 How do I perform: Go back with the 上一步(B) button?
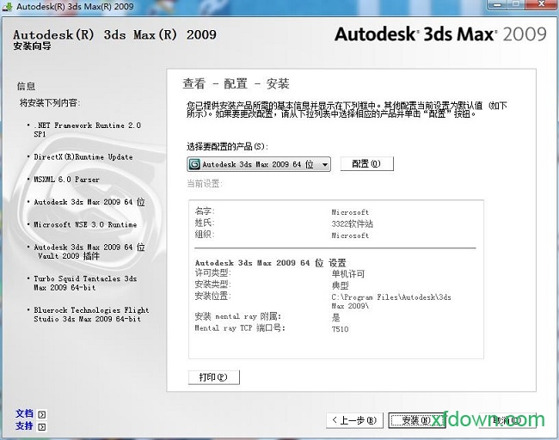pyautogui.click(x=354, y=420)
